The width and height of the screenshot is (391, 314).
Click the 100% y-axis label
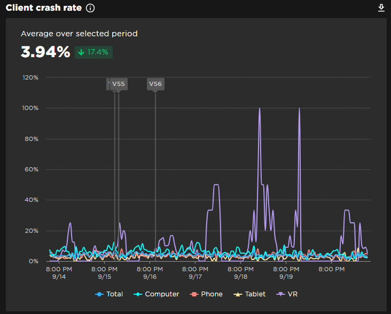[30, 108]
